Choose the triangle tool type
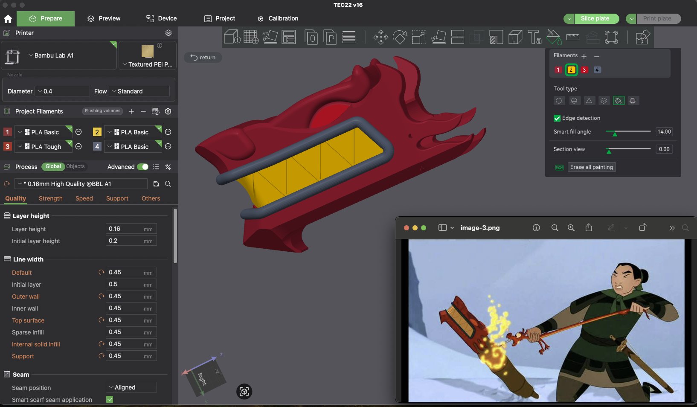This screenshot has height=407, width=697. 589,101
